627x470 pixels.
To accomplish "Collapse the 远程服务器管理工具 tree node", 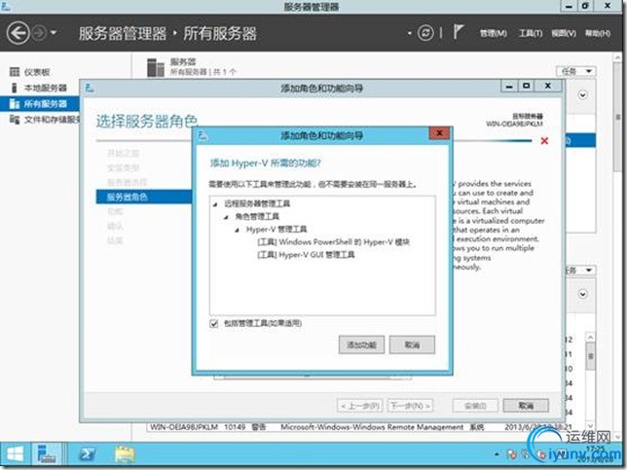I will [215, 204].
